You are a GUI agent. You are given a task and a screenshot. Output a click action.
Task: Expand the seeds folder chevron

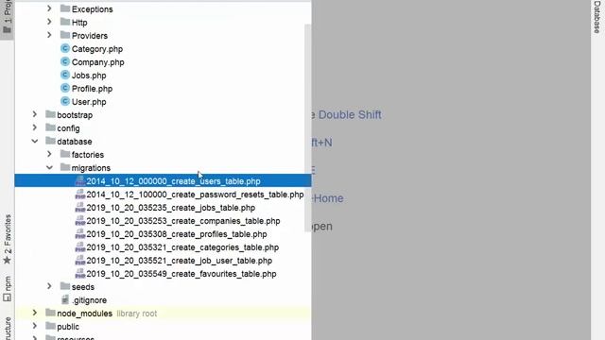(49, 286)
